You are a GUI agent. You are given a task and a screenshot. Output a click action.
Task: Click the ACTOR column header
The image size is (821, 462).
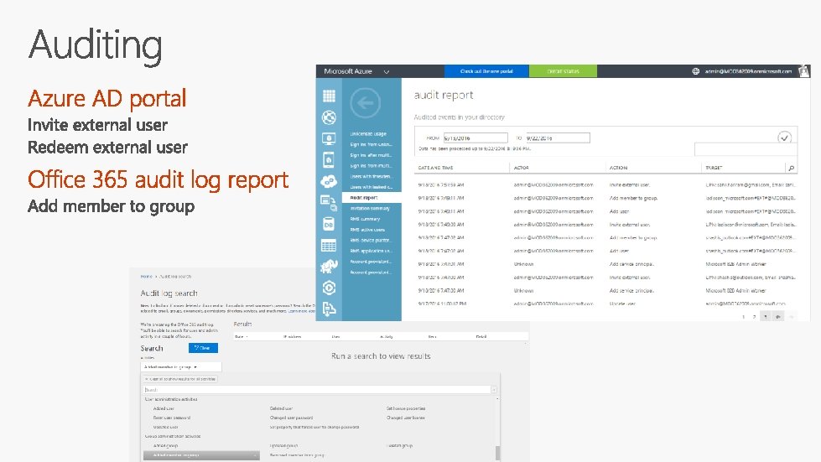tap(521, 168)
